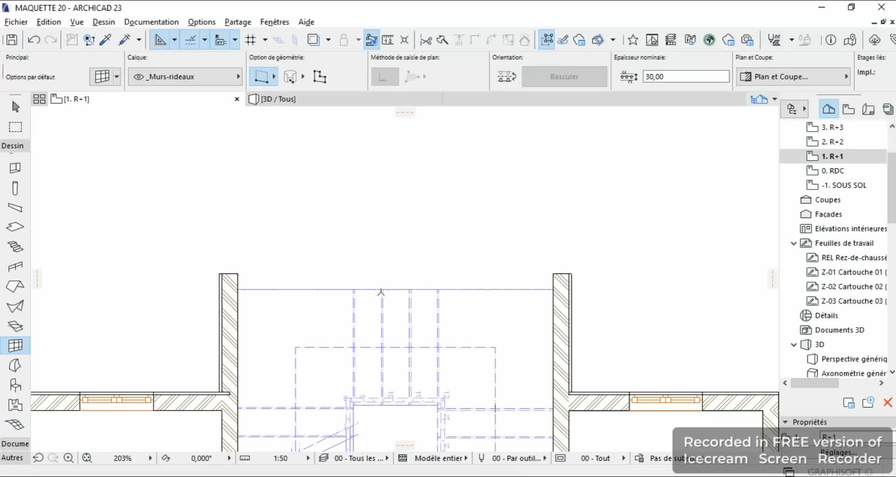This screenshot has width=896, height=477.
Task: Click the Epaisseur nominale field 30,00
Action: [686, 77]
